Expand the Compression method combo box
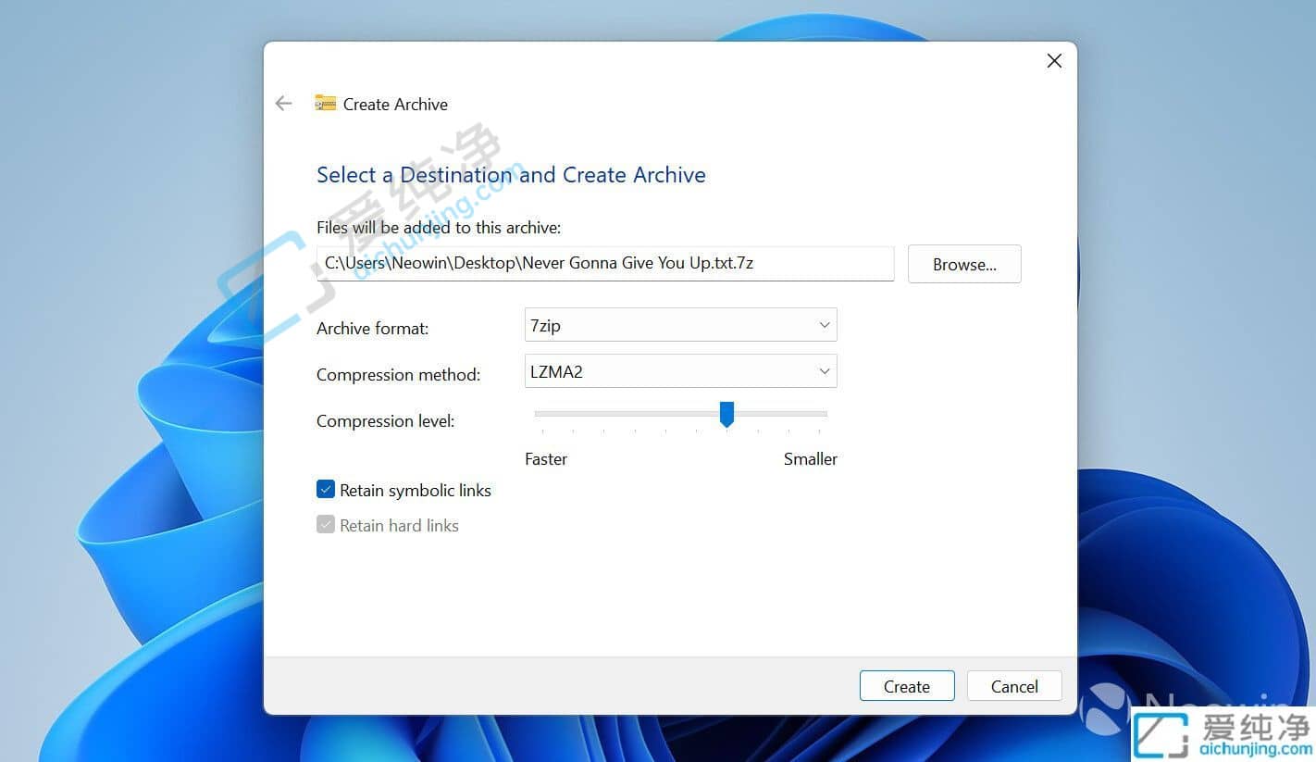The height and width of the screenshot is (762, 1316). [679, 371]
